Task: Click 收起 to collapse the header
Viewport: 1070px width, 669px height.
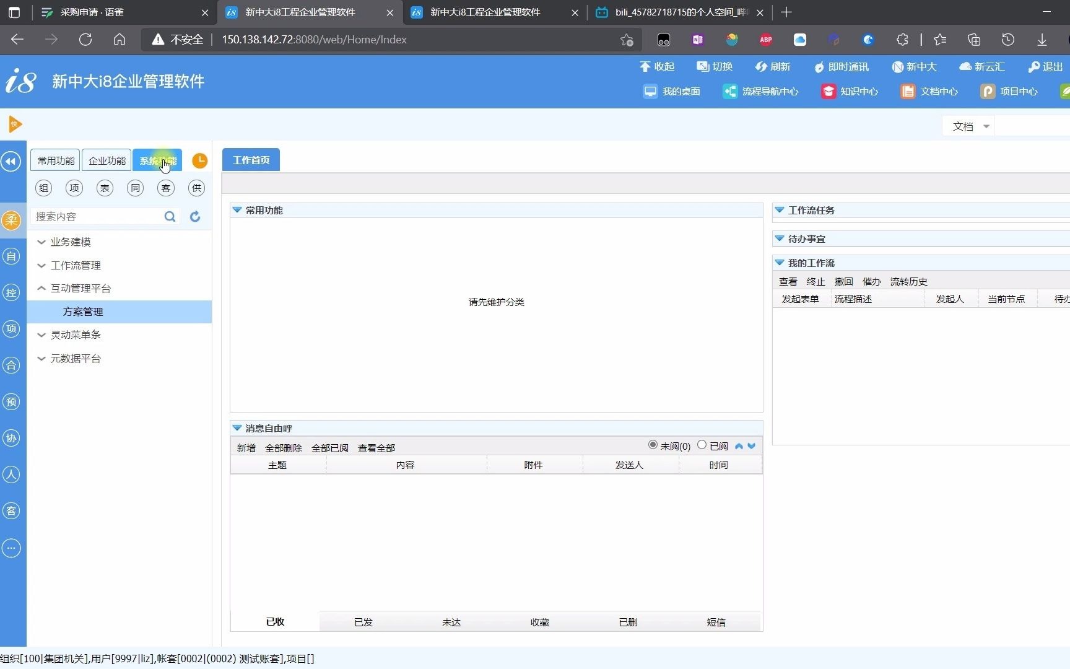Action: click(657, 66)
